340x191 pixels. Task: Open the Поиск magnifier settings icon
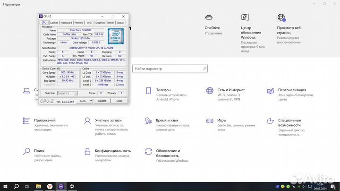tap(26, 151)
